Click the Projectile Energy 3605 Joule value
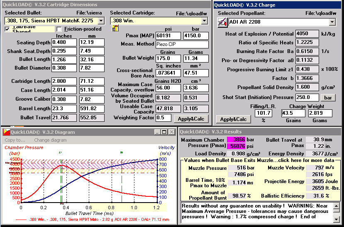Screen dimensions: 344x227 [x=315, y=181]
